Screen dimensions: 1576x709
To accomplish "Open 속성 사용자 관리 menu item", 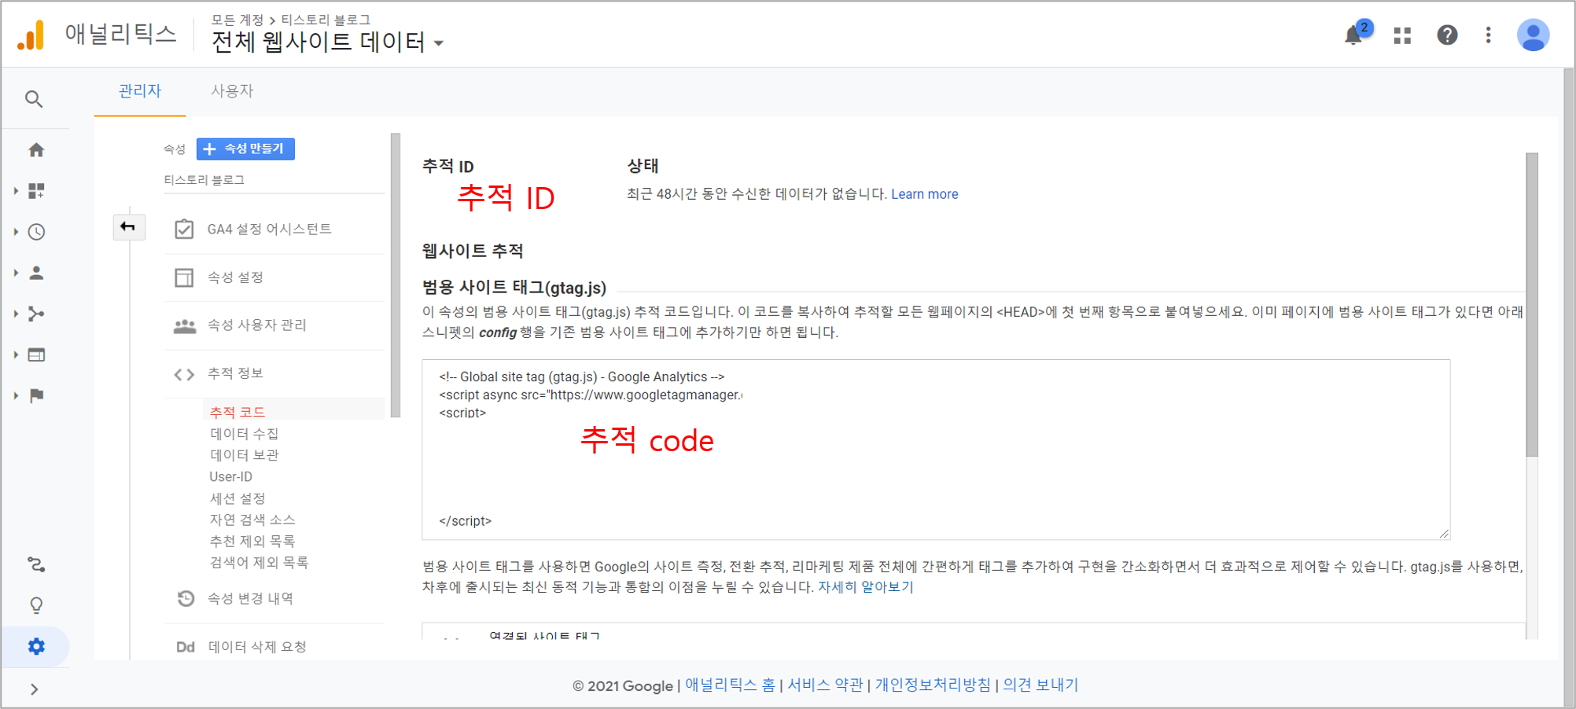I will point(256,325).
